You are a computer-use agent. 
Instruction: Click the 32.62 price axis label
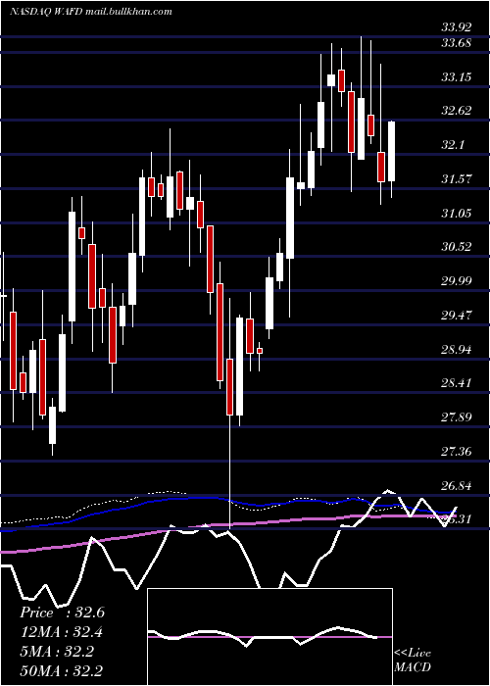(x=457, y=111)
